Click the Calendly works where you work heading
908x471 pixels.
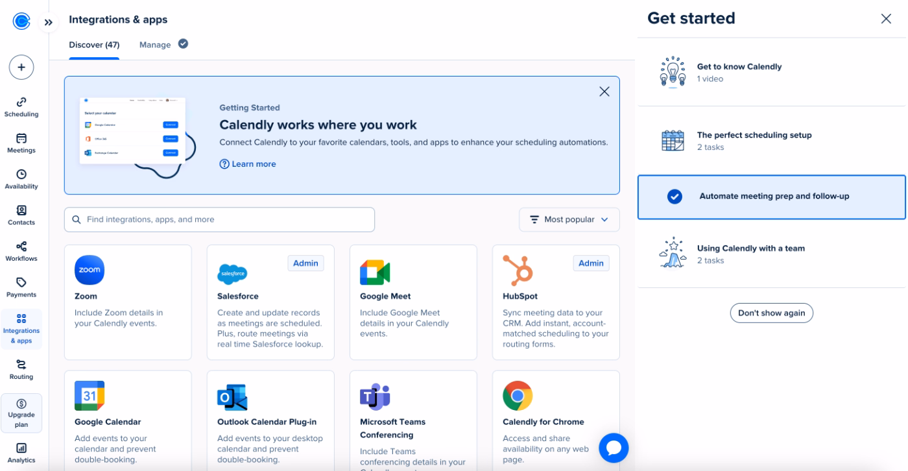[318, 125]
